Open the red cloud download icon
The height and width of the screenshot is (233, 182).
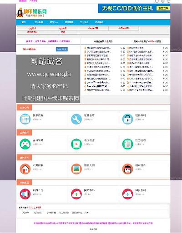tap(127, 194)
